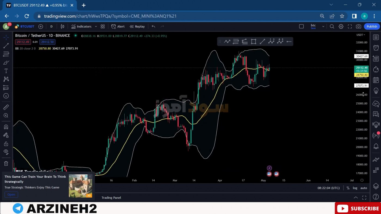
Task: Toggle magnet mode for drawings
Action: click(6, 127)
